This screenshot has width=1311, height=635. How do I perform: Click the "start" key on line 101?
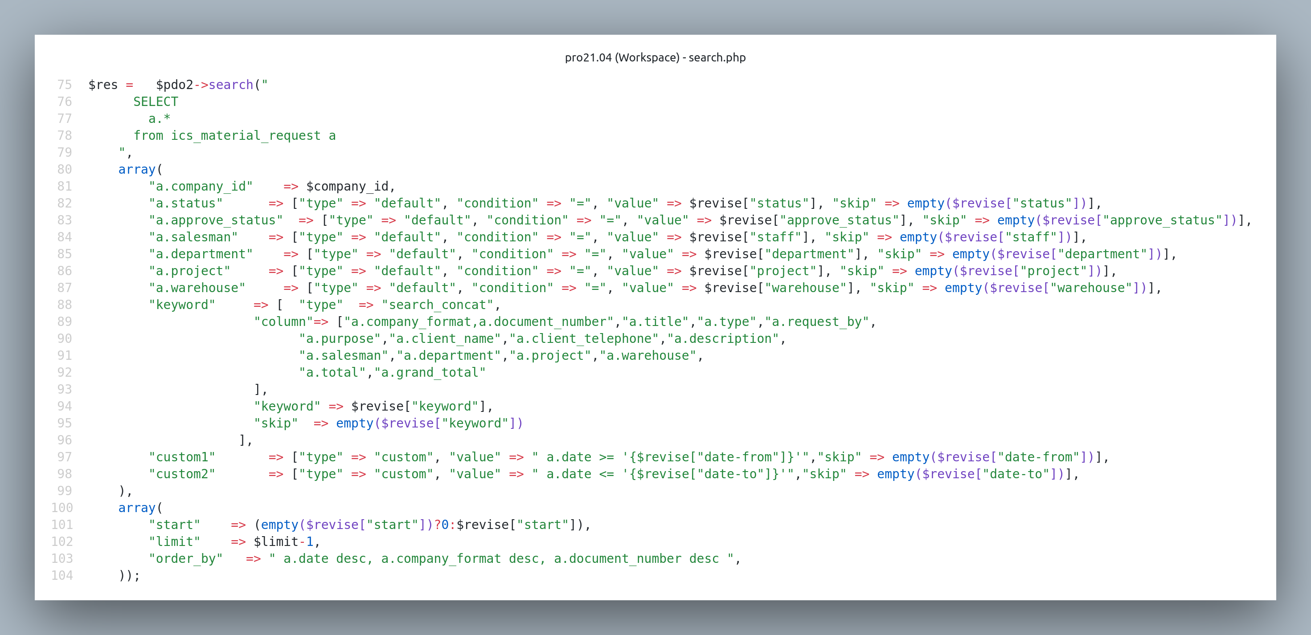point(175,525)
